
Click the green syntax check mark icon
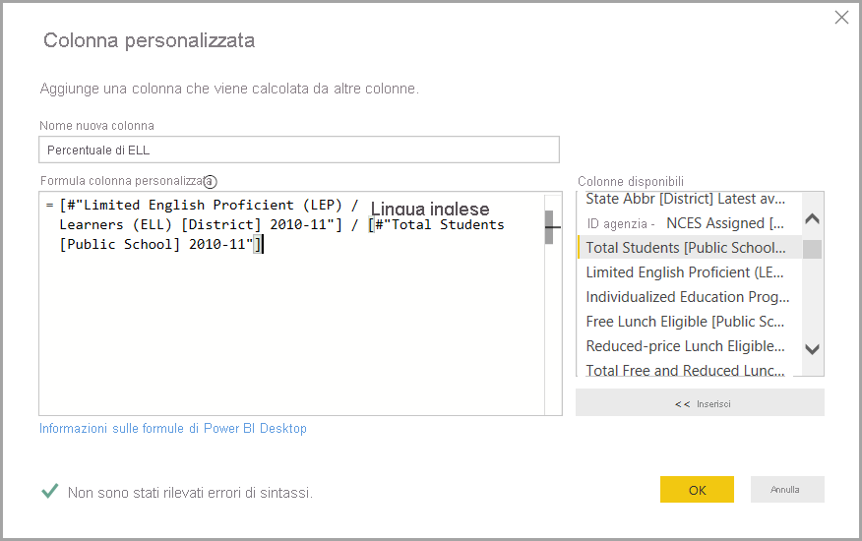pos(49,491)
